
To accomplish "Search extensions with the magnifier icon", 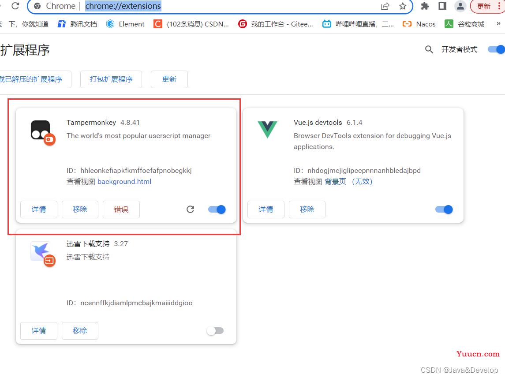I will click(x=429, y=49).
